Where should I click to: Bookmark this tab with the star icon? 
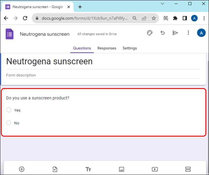[x=154, y=18]
